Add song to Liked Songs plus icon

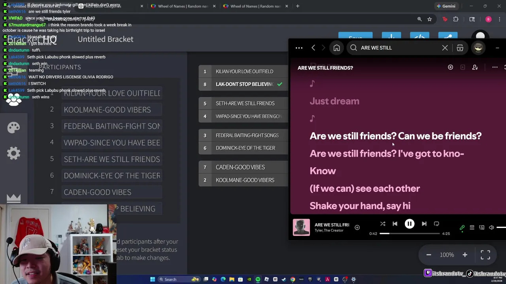click(357, 227)
